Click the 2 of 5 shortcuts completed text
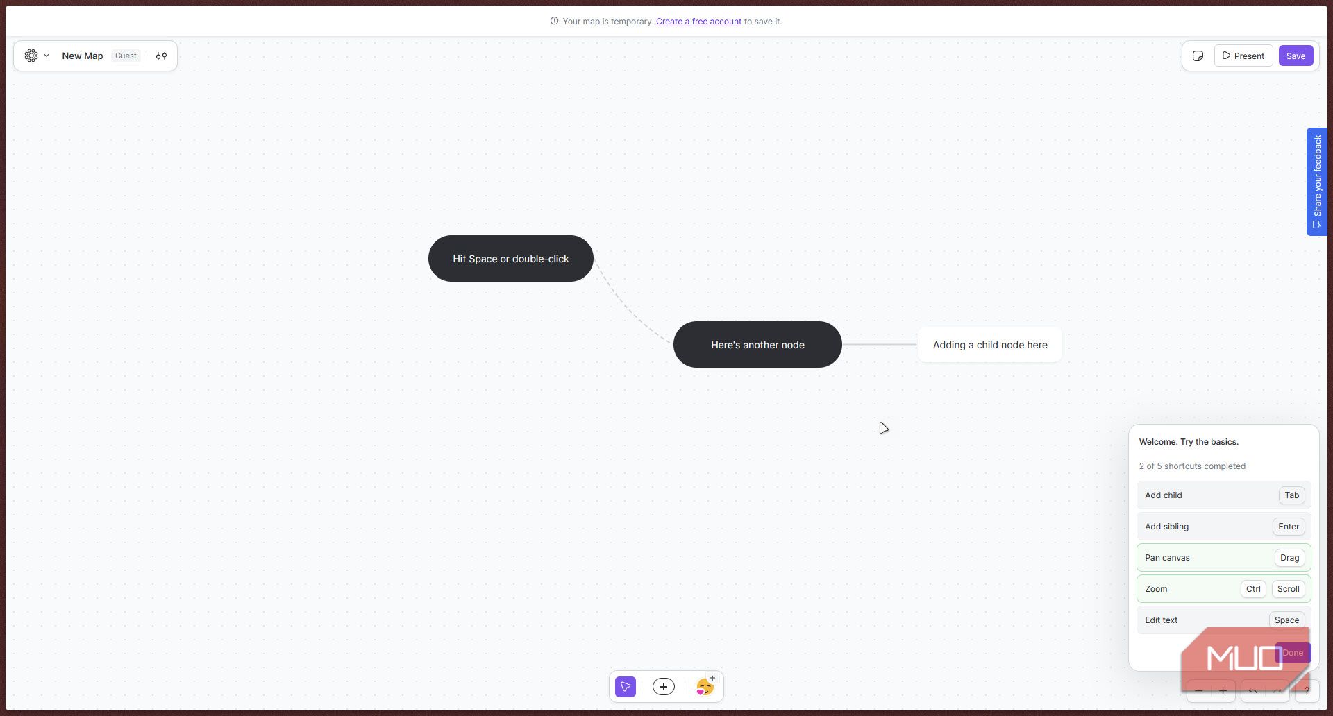 click(x=1192, y=466)
